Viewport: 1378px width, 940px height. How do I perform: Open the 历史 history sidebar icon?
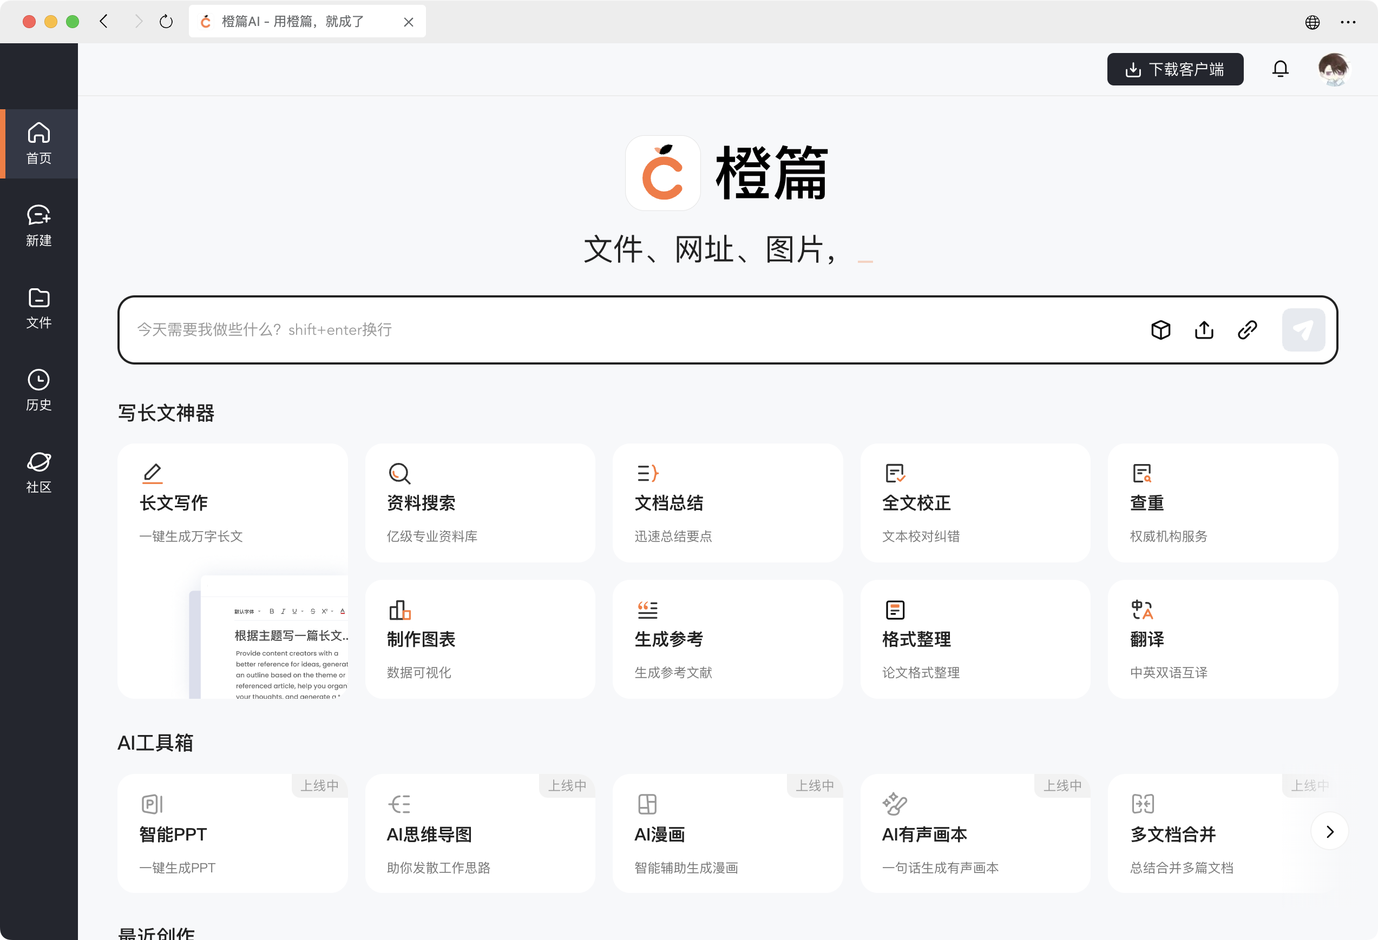pyautogui.click(x=38, y=380)
